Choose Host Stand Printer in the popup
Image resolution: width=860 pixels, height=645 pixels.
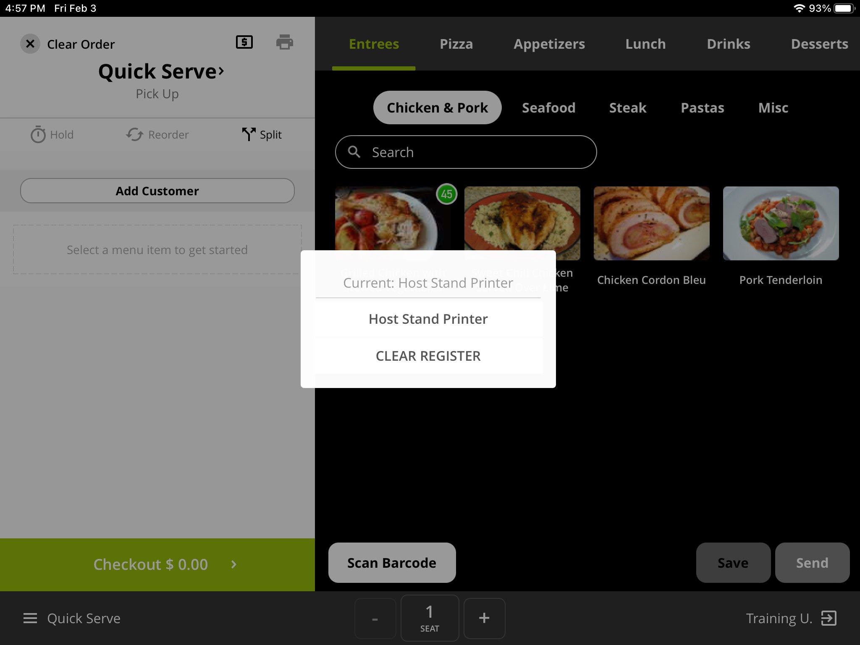pos(428,319)
